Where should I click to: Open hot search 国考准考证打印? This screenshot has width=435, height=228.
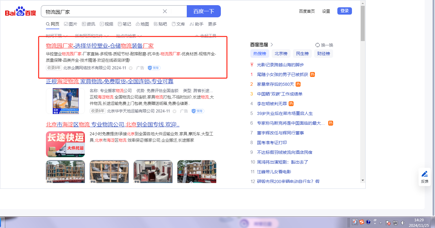point(272,143)
